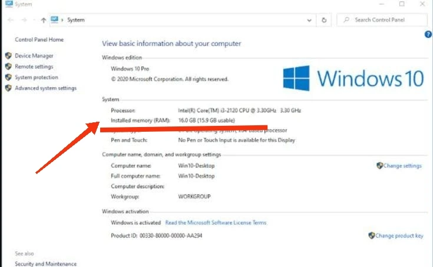Image resolution: width=433 pixels, height=267 pixels.
Task: Open Remote settings
Action: pyautogui.click(x=34, y=66)
